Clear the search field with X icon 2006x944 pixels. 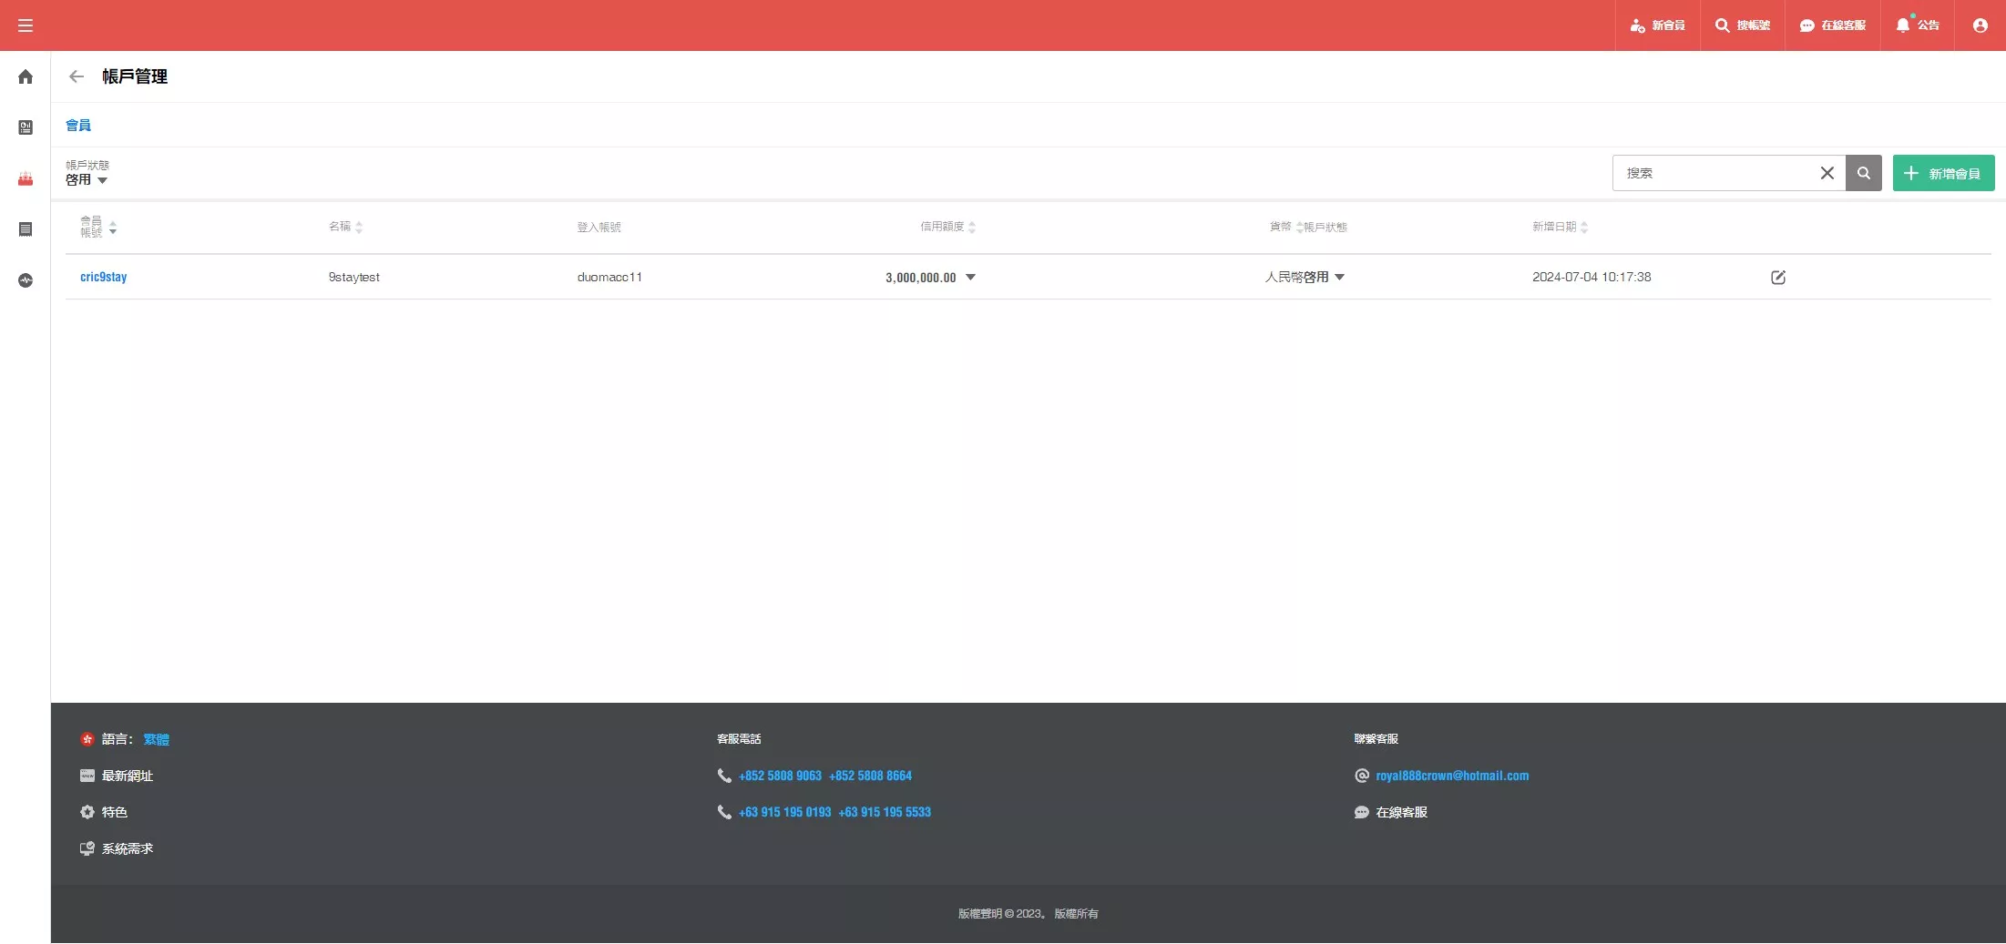pos(1827,173)
